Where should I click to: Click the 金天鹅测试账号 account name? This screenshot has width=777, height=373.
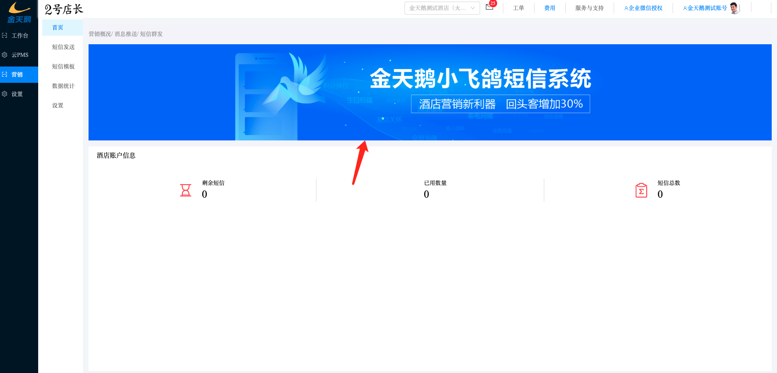[x=705, y=8]
